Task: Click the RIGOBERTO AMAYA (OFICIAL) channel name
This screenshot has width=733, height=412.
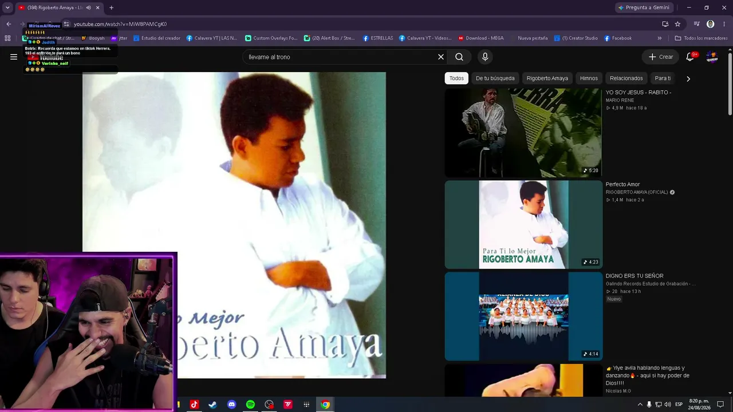Action: coord(637,192)
